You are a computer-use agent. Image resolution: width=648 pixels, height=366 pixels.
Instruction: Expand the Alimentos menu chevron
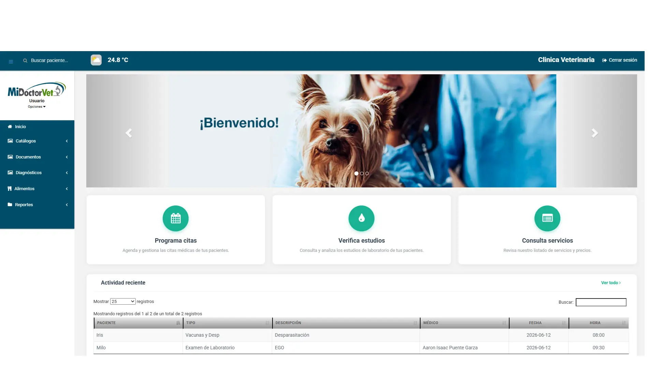coord(67,189)
